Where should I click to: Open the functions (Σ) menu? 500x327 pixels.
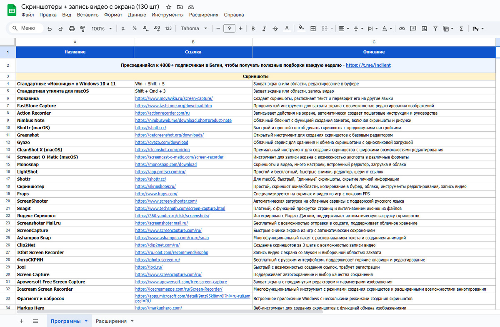click(x=461, y=28)
